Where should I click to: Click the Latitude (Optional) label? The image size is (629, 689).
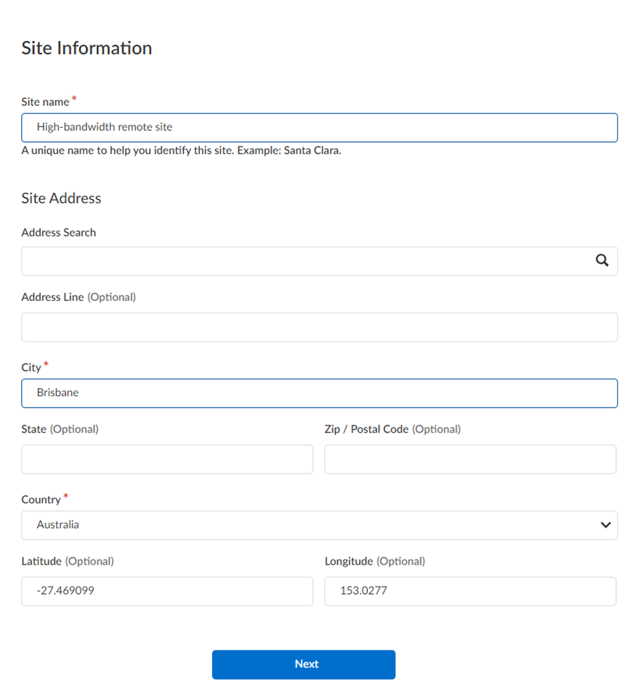coord(67,561)
